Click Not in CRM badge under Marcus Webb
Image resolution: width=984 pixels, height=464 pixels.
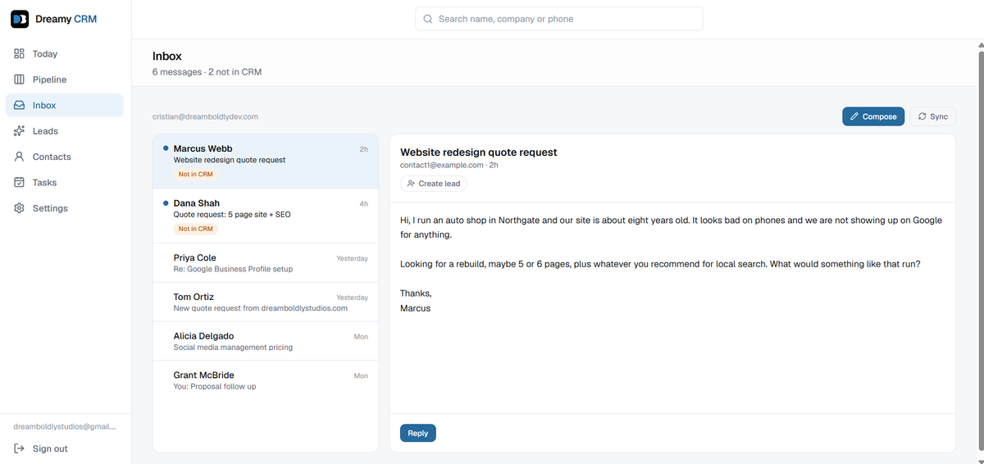195,175
